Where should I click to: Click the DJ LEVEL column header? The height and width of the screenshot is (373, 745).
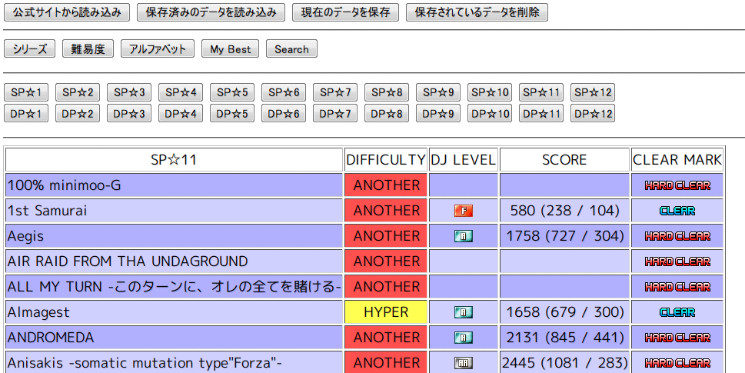coord(464,160)
